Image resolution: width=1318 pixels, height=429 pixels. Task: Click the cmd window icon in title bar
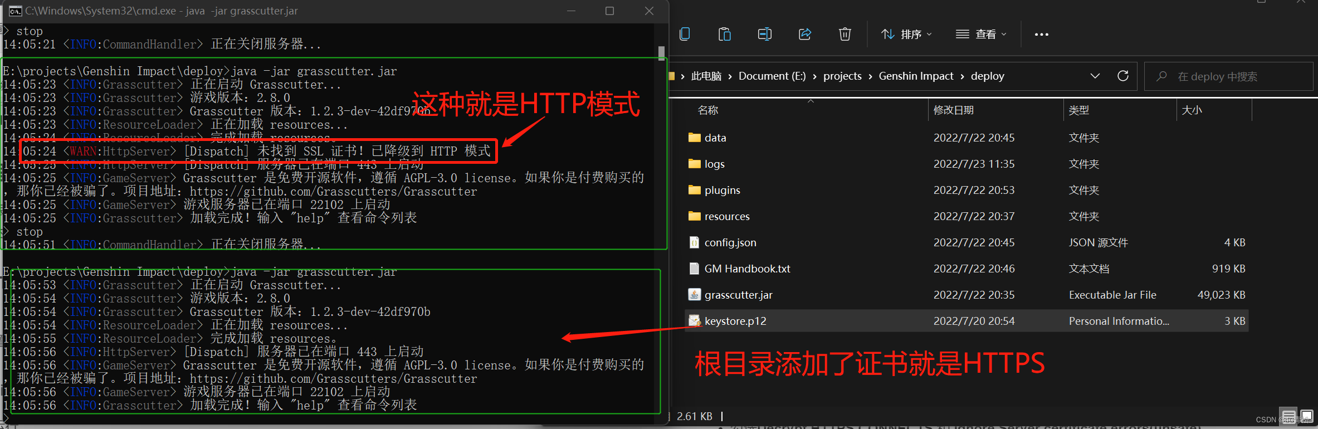point(15,11)
